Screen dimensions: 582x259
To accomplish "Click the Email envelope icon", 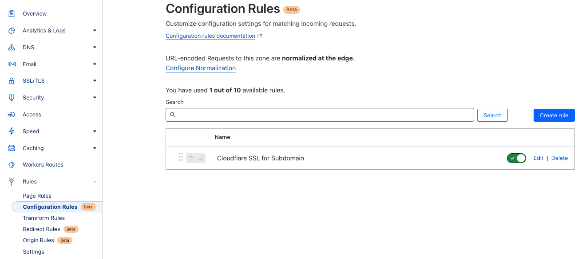I will [x=12, y=64].
